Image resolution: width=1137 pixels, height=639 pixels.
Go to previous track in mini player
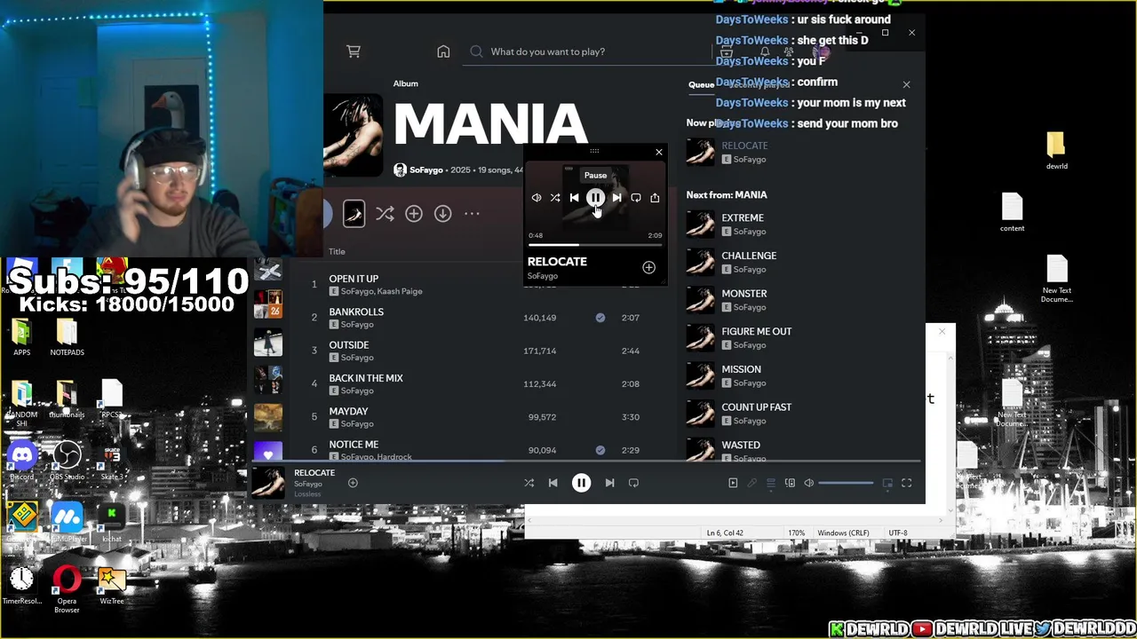[575, 198]
